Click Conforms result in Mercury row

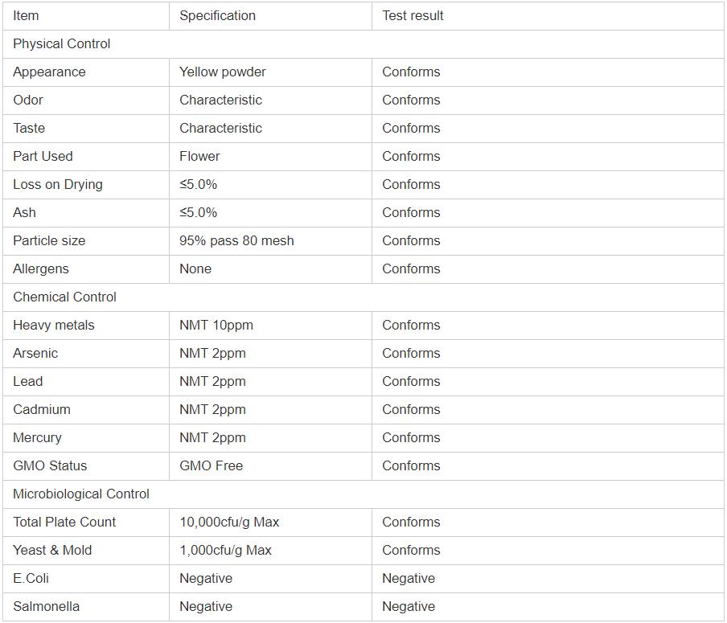coord(411,438)
